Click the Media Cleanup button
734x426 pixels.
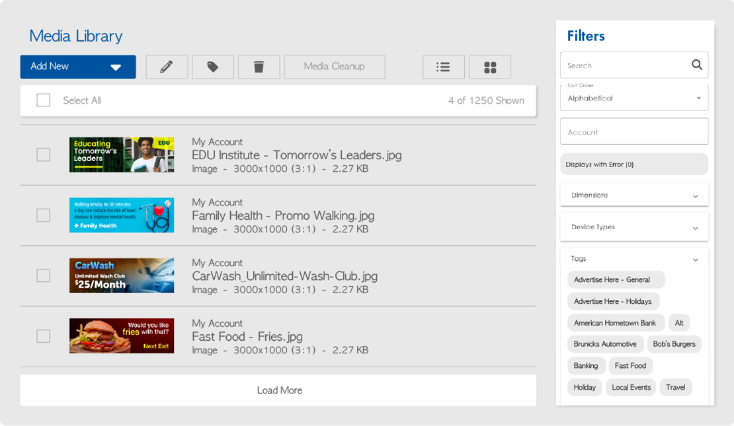tap(335, 67)
